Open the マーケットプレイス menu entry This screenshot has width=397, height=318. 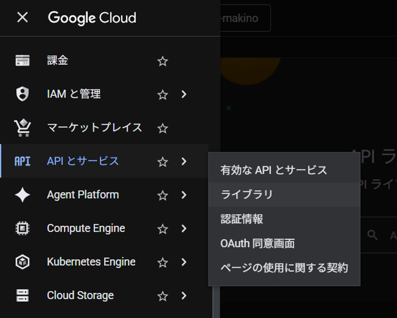point(104,128)
